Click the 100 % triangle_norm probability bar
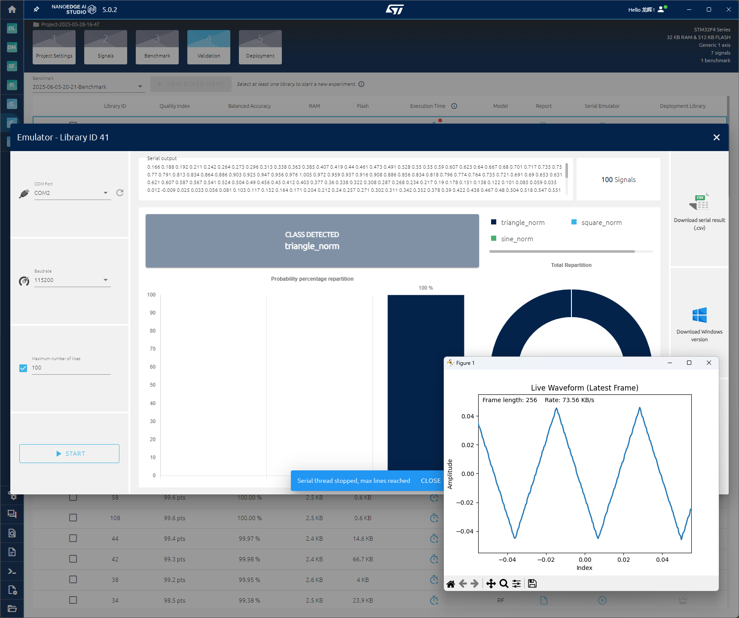 pos(426,382)
